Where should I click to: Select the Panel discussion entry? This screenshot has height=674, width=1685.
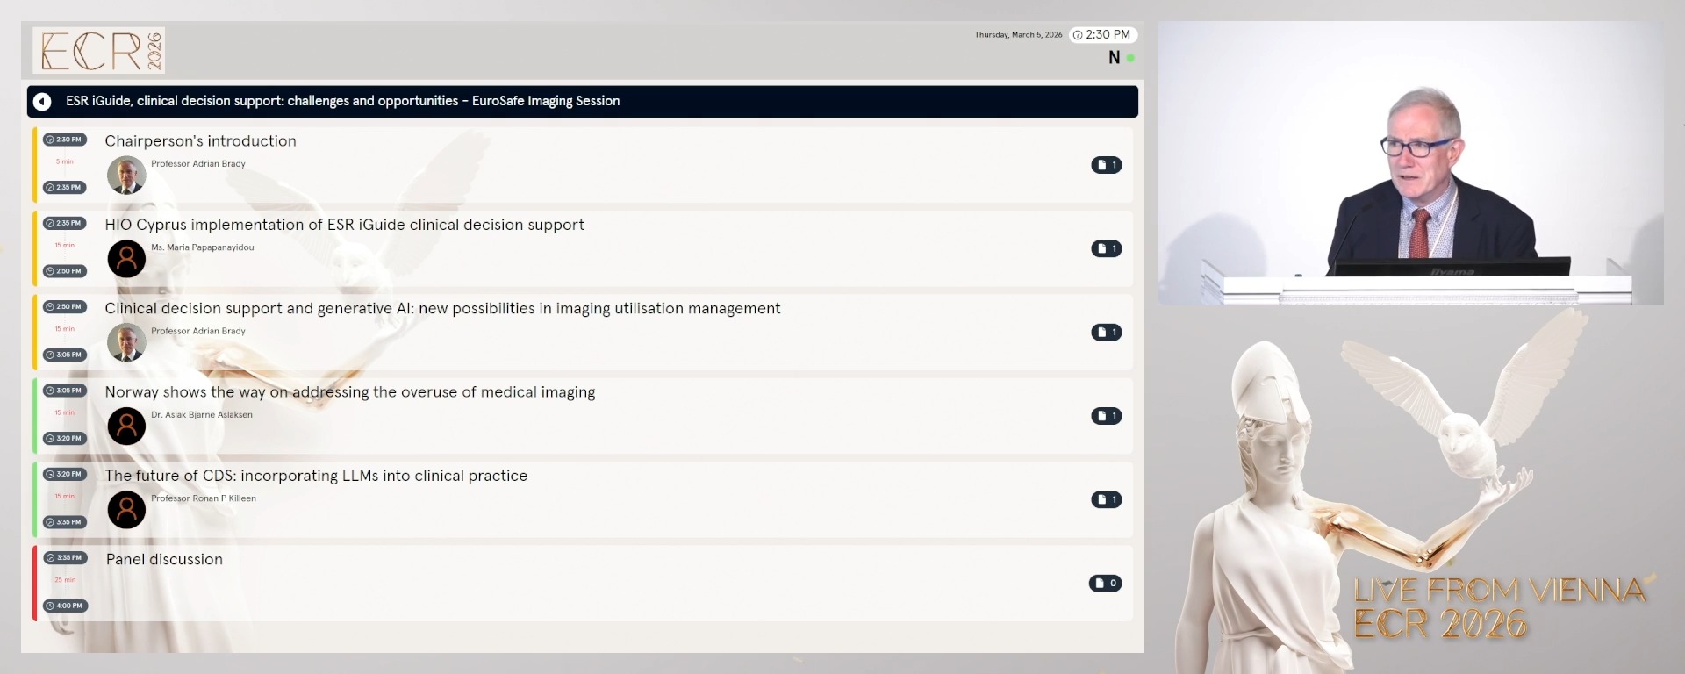[x=164, y=560]
